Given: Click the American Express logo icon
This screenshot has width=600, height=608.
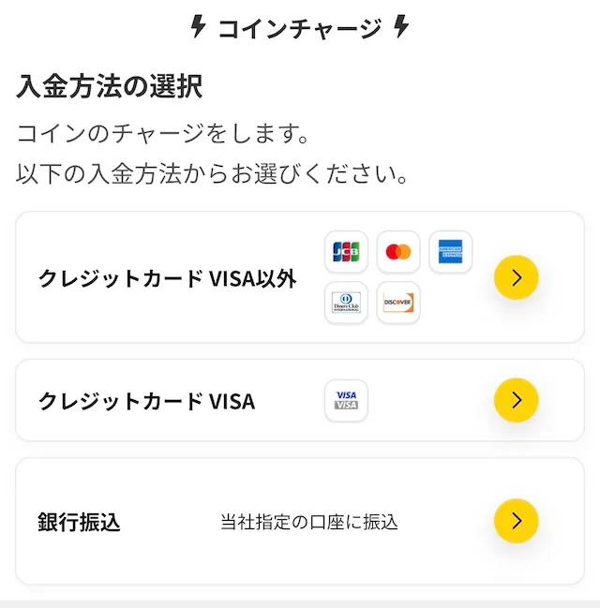Looking at the screenshot, I should click(x=451, y=252).
